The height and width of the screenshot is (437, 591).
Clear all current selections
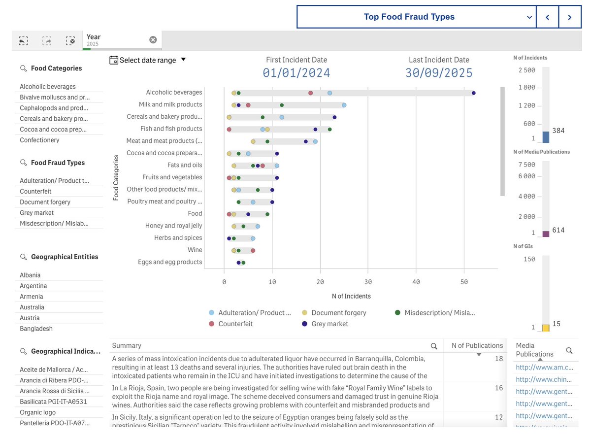pyautogui.click(x=70, y=40)
